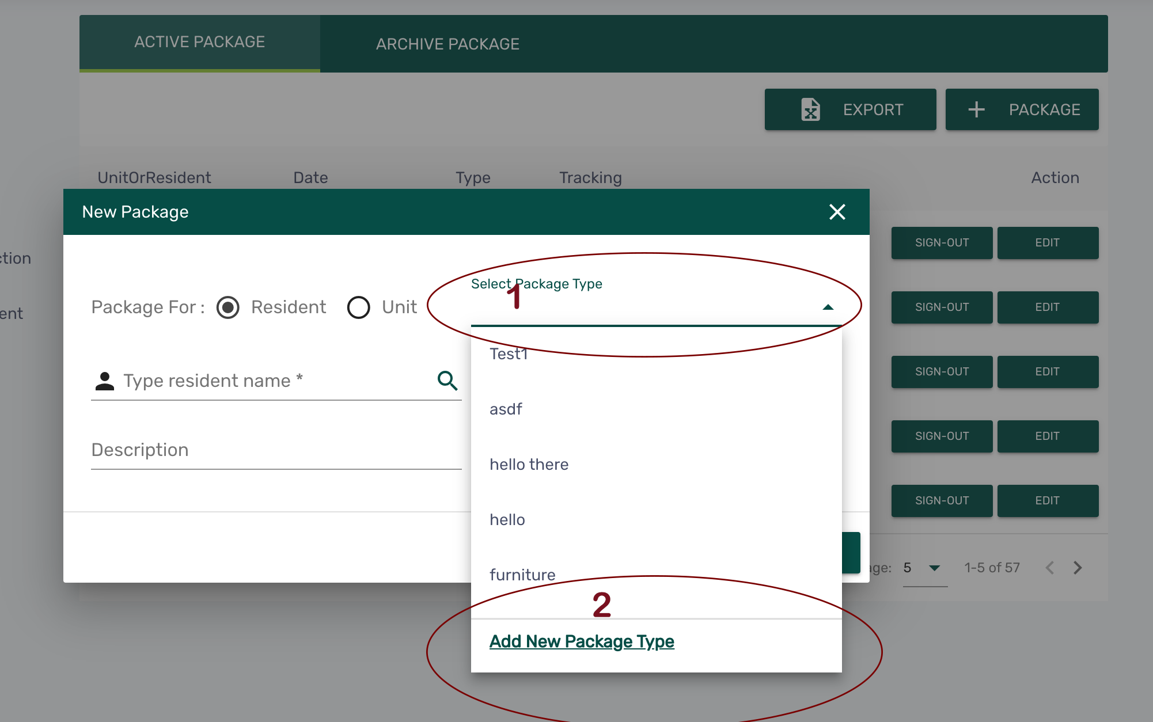Screen dimensions: 1153x722
Task: Click the search magnifier in resident field
Action: point(447,381)
